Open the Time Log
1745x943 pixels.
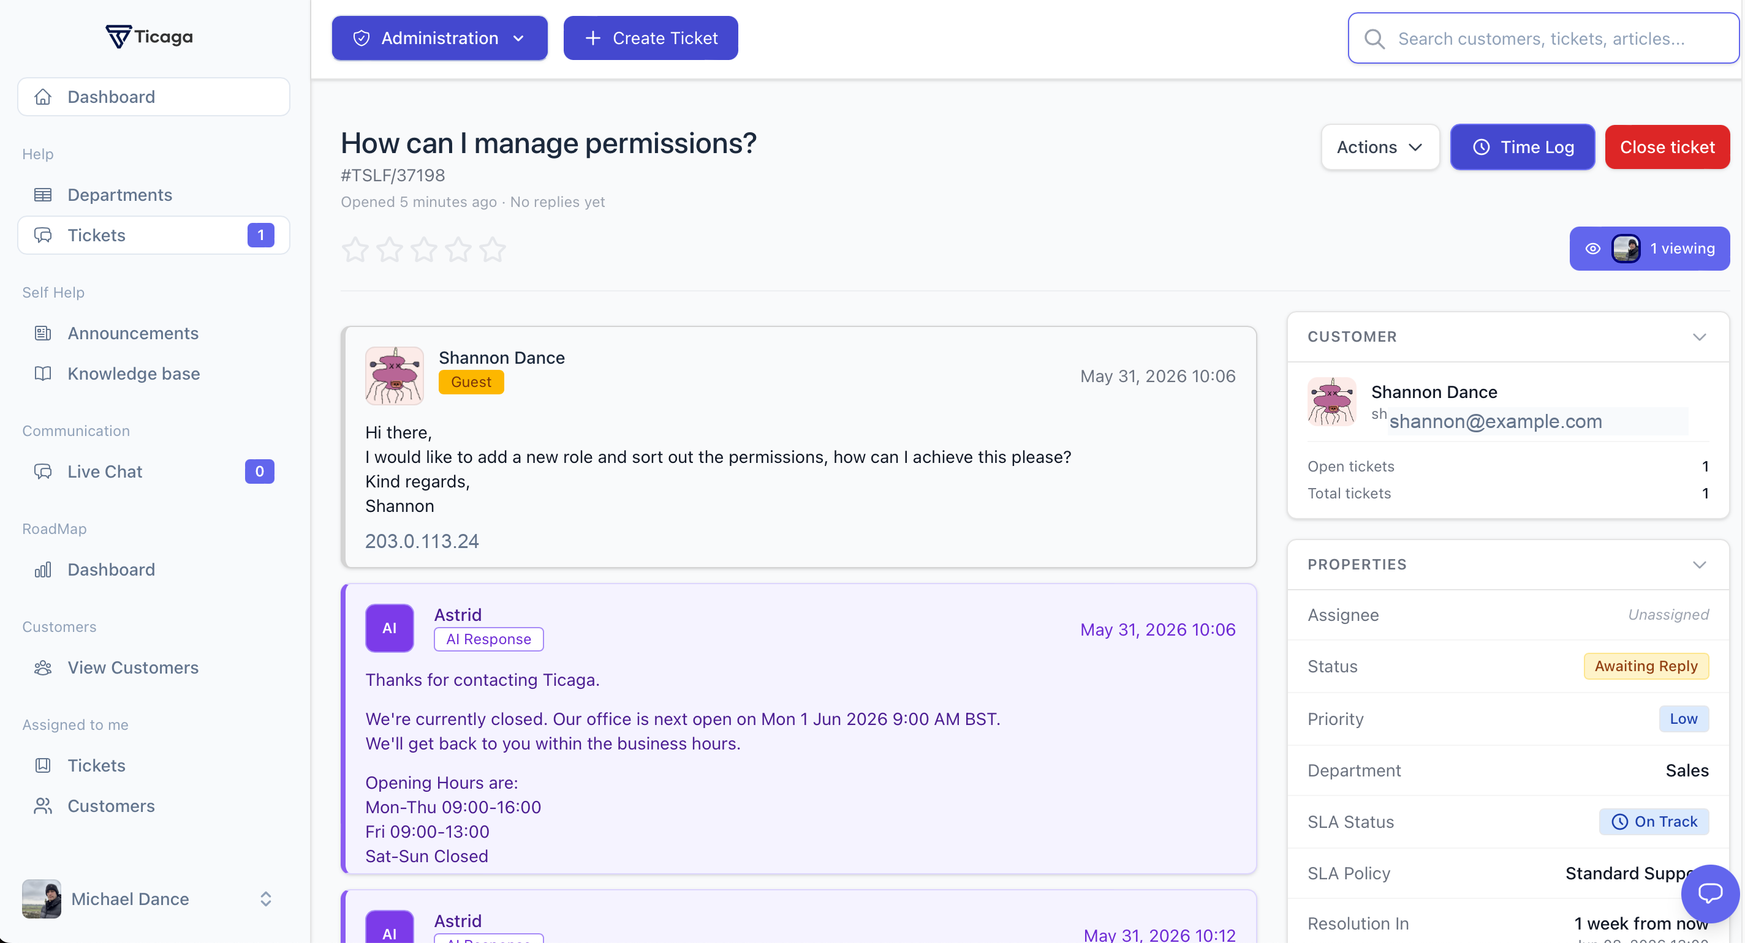(x=1522, y=147)
